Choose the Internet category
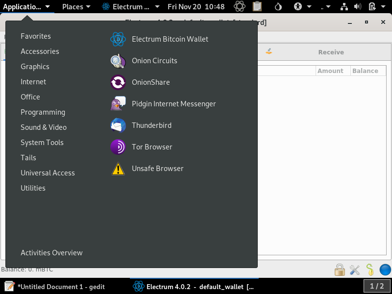The width and height of the screenshot is (392, 294). (x=33, y=82)
